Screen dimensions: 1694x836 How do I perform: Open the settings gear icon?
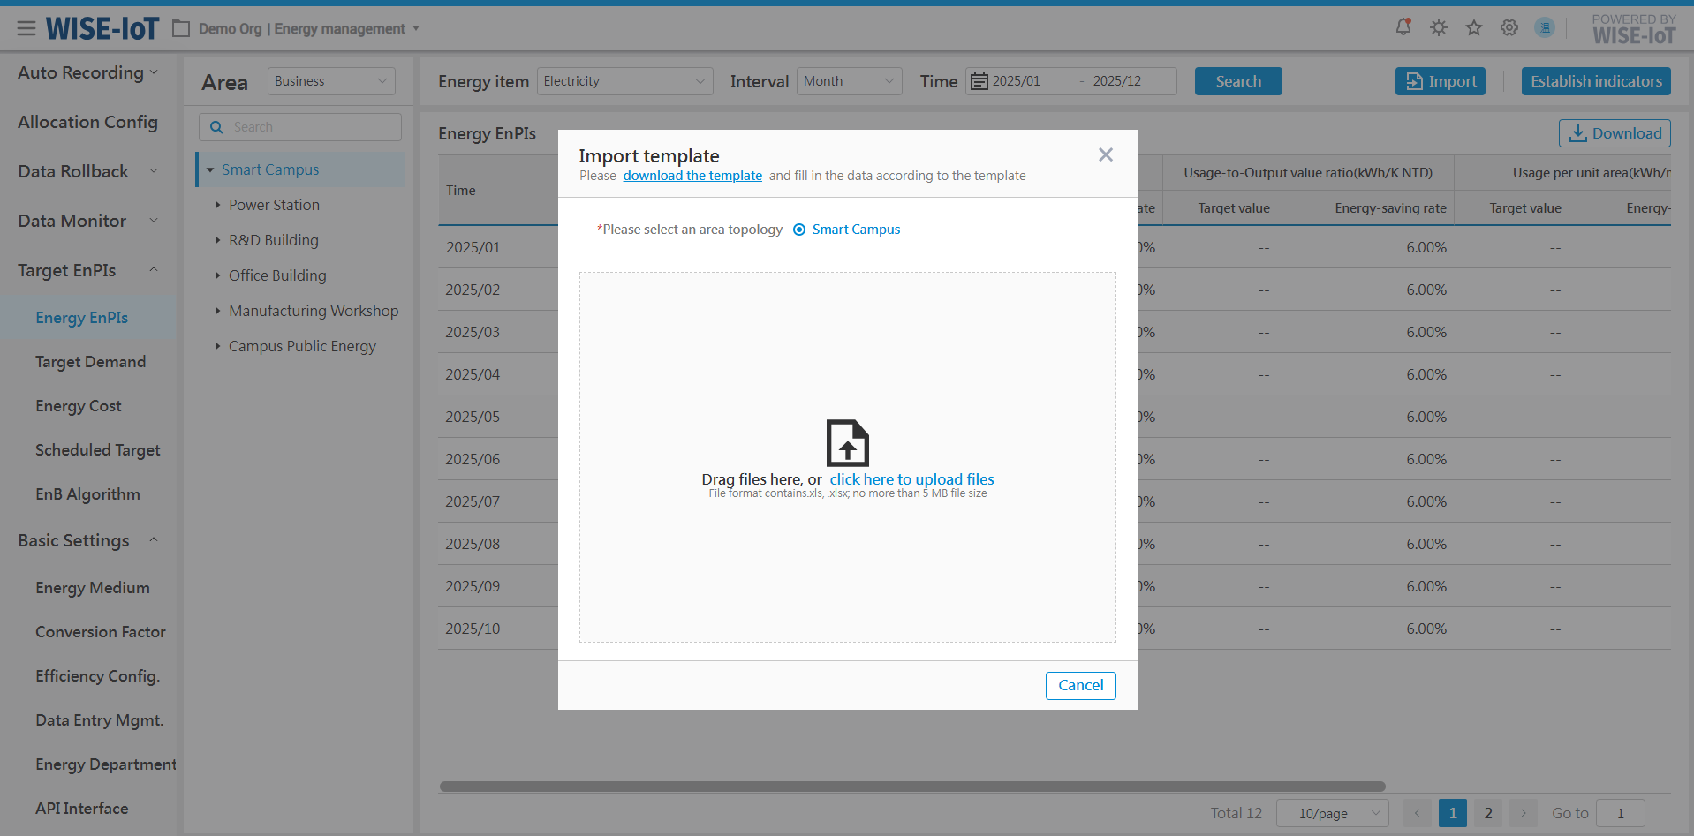click(1509, 27)
